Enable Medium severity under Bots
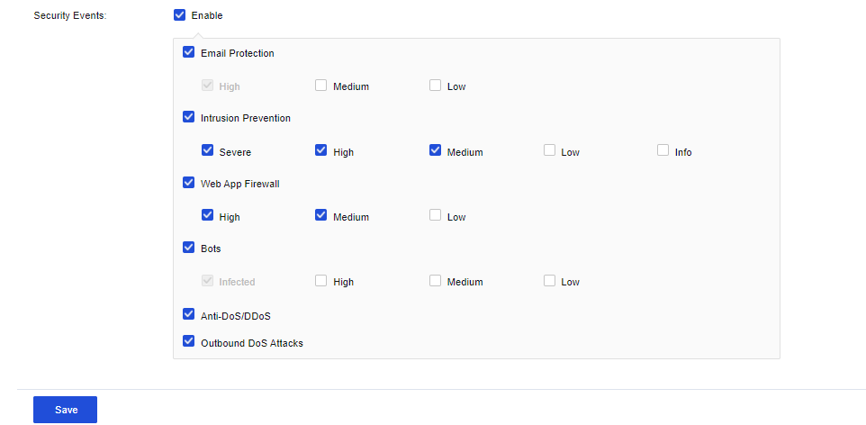The width and height of the screenshot is (866, 425). [436, 281]
